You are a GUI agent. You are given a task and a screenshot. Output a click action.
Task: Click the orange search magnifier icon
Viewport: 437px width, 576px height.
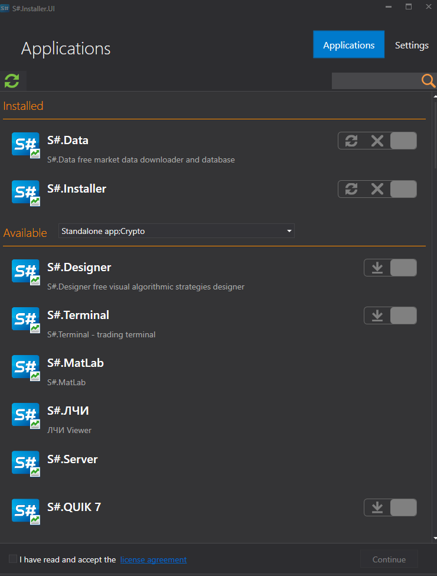(428, 81)
